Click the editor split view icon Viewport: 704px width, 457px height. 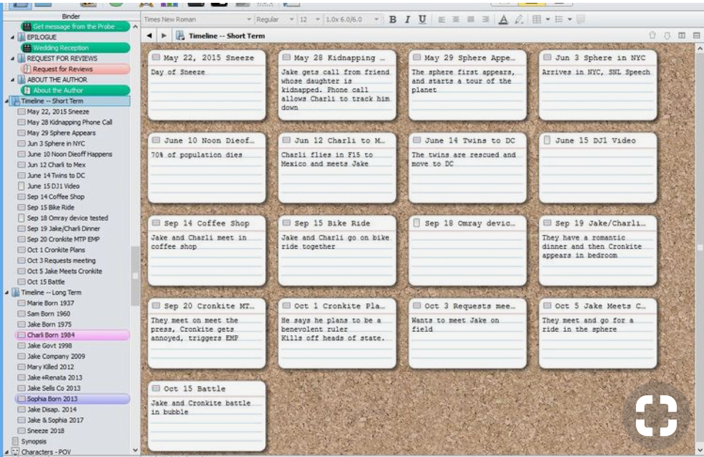682,36
